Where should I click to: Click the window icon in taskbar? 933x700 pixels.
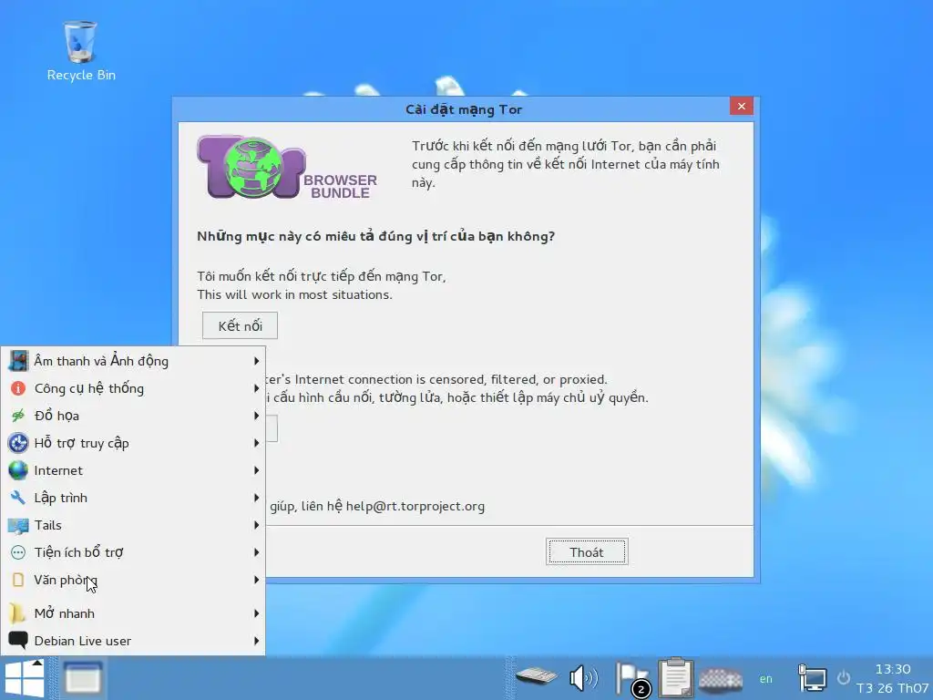83,678
